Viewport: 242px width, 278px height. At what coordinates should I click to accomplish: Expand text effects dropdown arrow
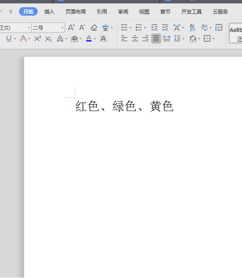66,39
